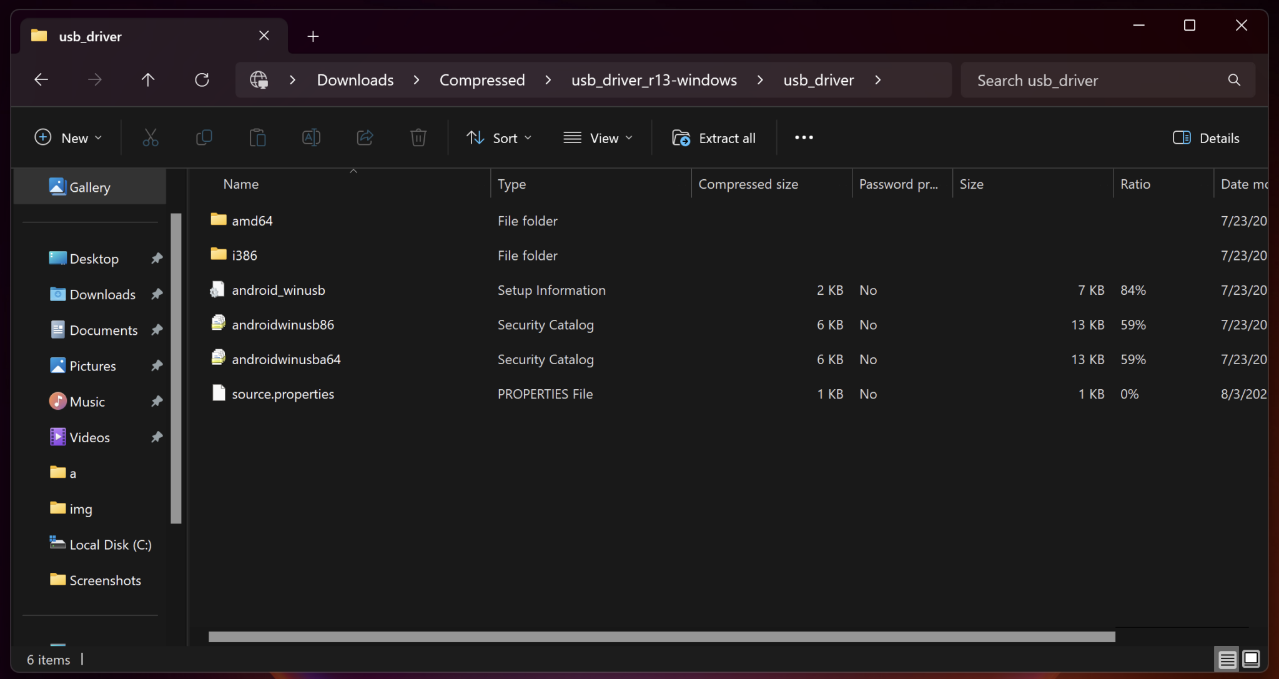Viewport: 1279px width, 679px height.
Task: Open the View dropdown menu
Action: tap(598, 138)
